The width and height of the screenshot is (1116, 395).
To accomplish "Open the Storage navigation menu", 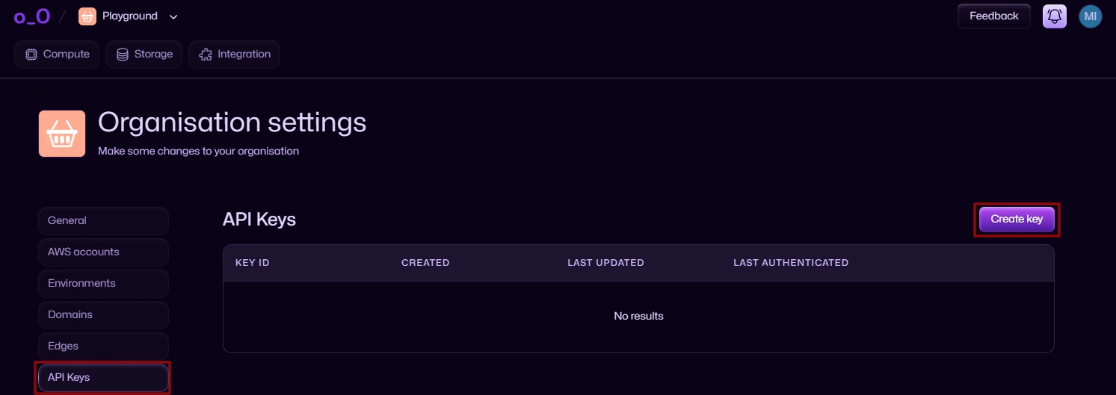I will pyautogui.click(x=144, y=55).
